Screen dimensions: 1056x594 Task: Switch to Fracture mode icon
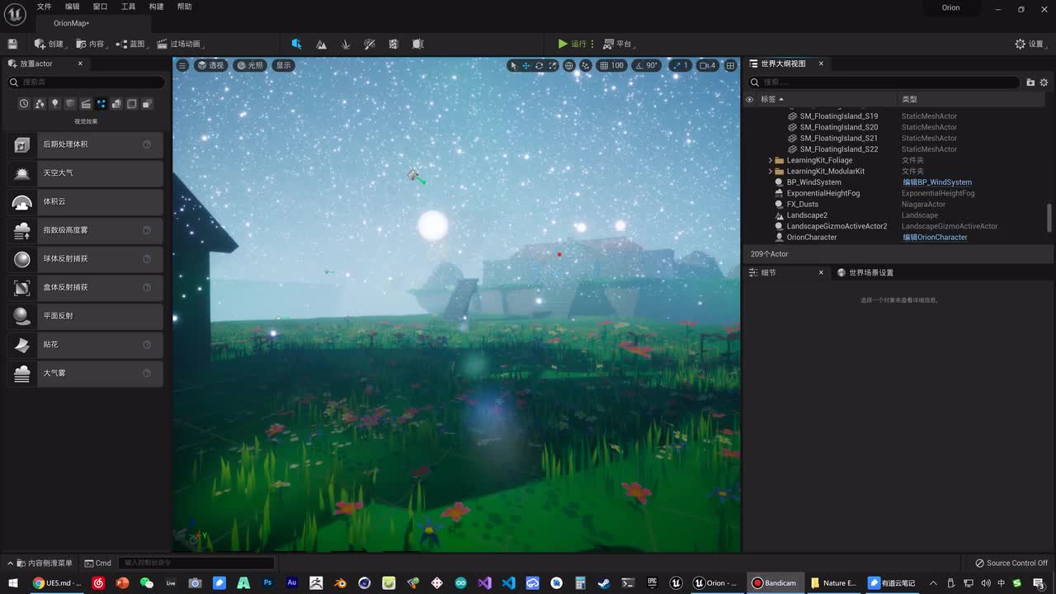point(394,44)
